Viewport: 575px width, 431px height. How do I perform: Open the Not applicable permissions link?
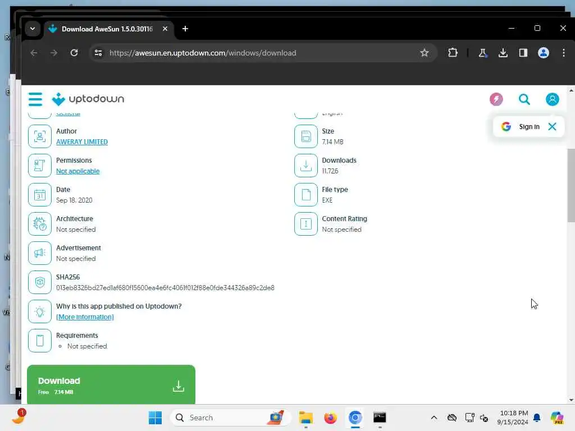pyautogui.click(x=77, y=171)
